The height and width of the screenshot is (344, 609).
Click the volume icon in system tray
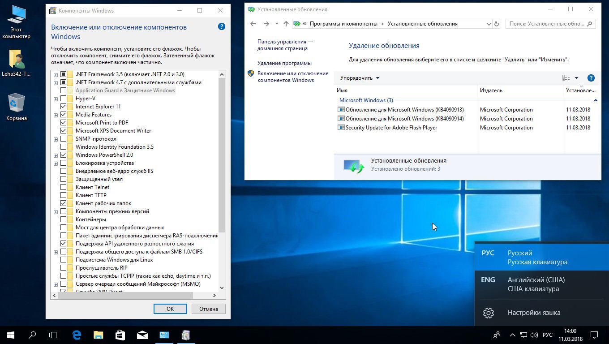click(x=534, y=335)
